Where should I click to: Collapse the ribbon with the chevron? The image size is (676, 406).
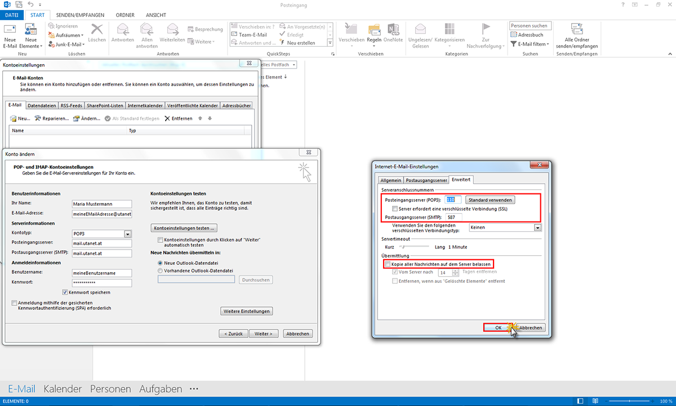coord(670,55)
